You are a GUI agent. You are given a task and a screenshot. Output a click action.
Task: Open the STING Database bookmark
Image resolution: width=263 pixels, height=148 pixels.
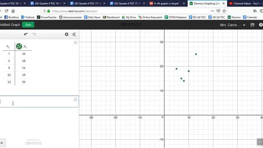tap(175, 17)
